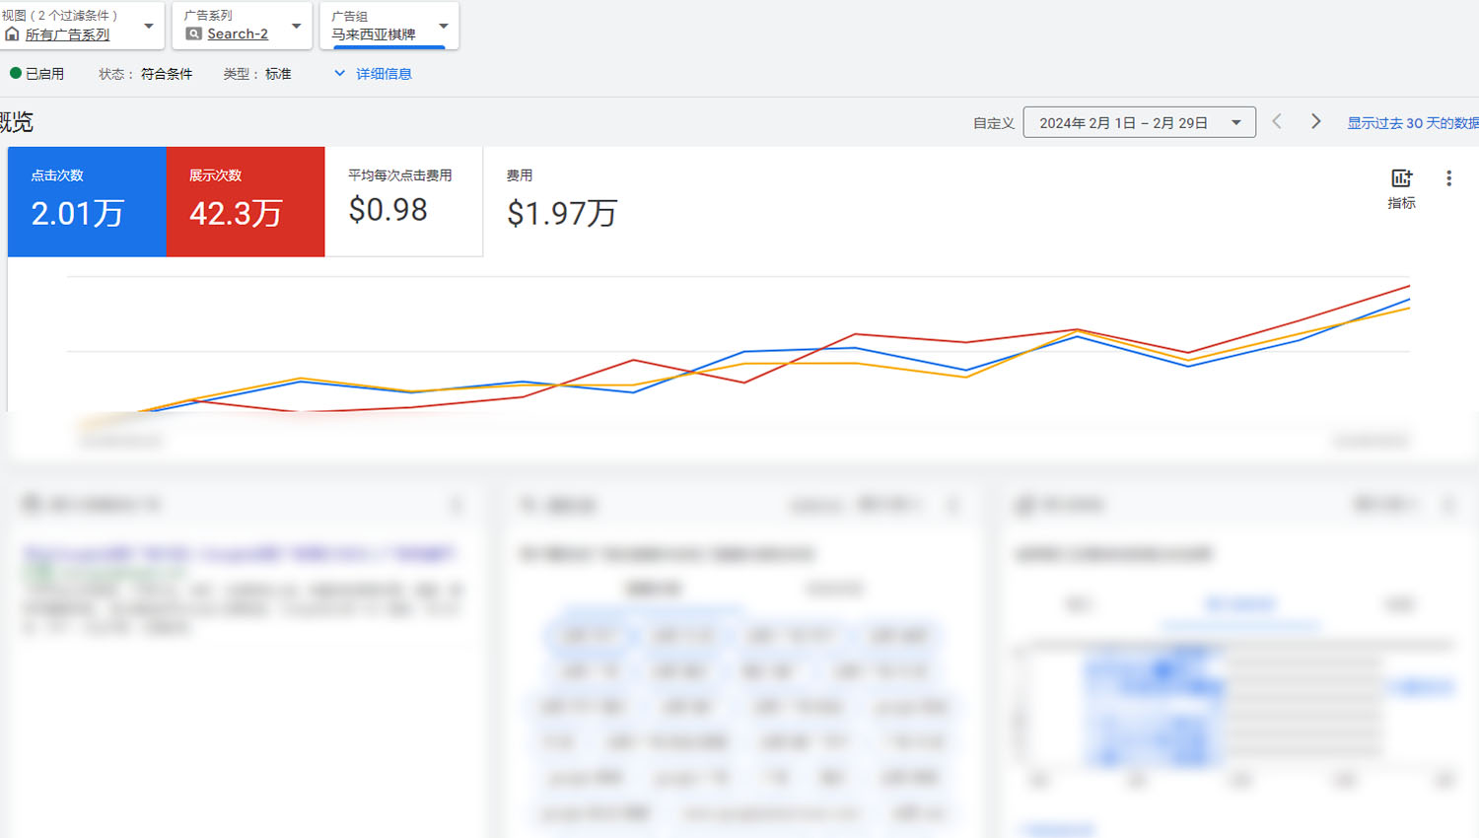Select the 费用 metric tile
Viewport: 1479px width, 838px height.
point(561,201)
